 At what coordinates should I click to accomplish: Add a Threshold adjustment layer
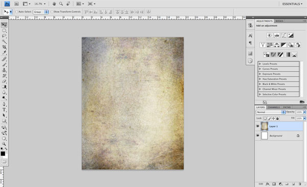[280, 55]
